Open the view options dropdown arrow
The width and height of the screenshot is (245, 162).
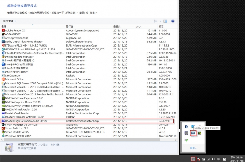[x=160, y=21]
